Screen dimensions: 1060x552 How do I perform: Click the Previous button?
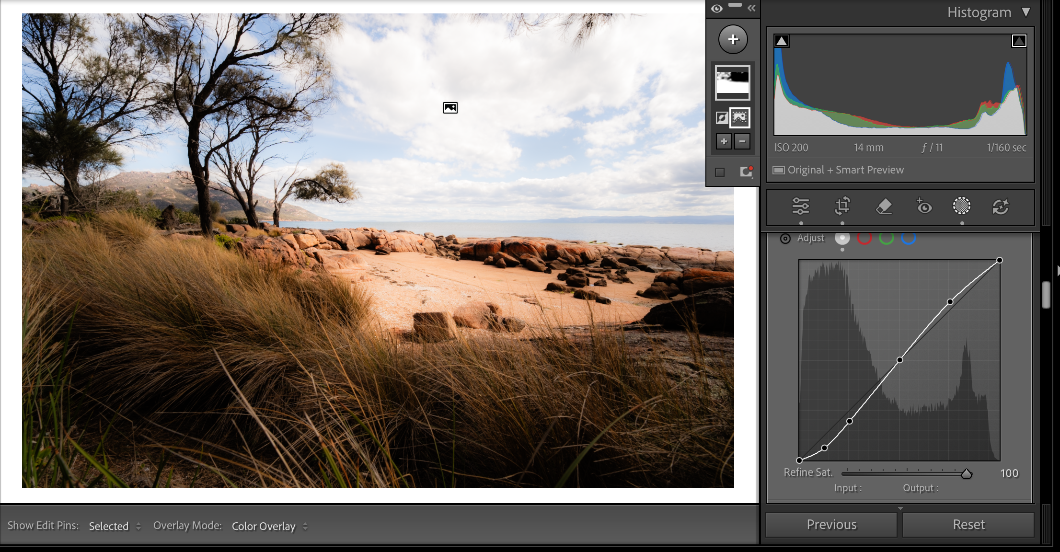tap(831, 525)
